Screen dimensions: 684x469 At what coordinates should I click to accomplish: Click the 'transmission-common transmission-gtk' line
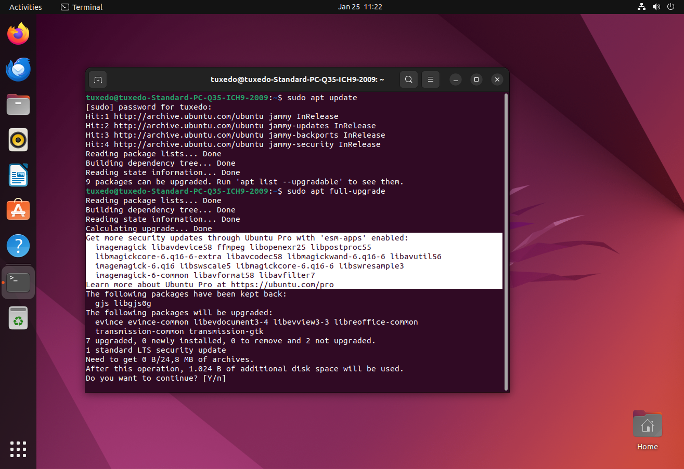(x=179, y=331)
